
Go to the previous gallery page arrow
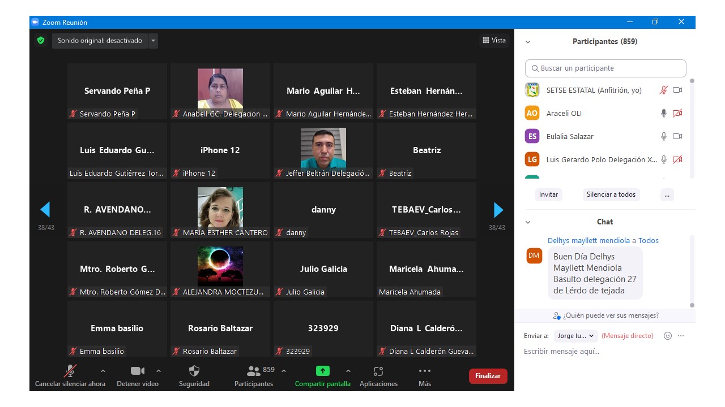coord(45,210)
